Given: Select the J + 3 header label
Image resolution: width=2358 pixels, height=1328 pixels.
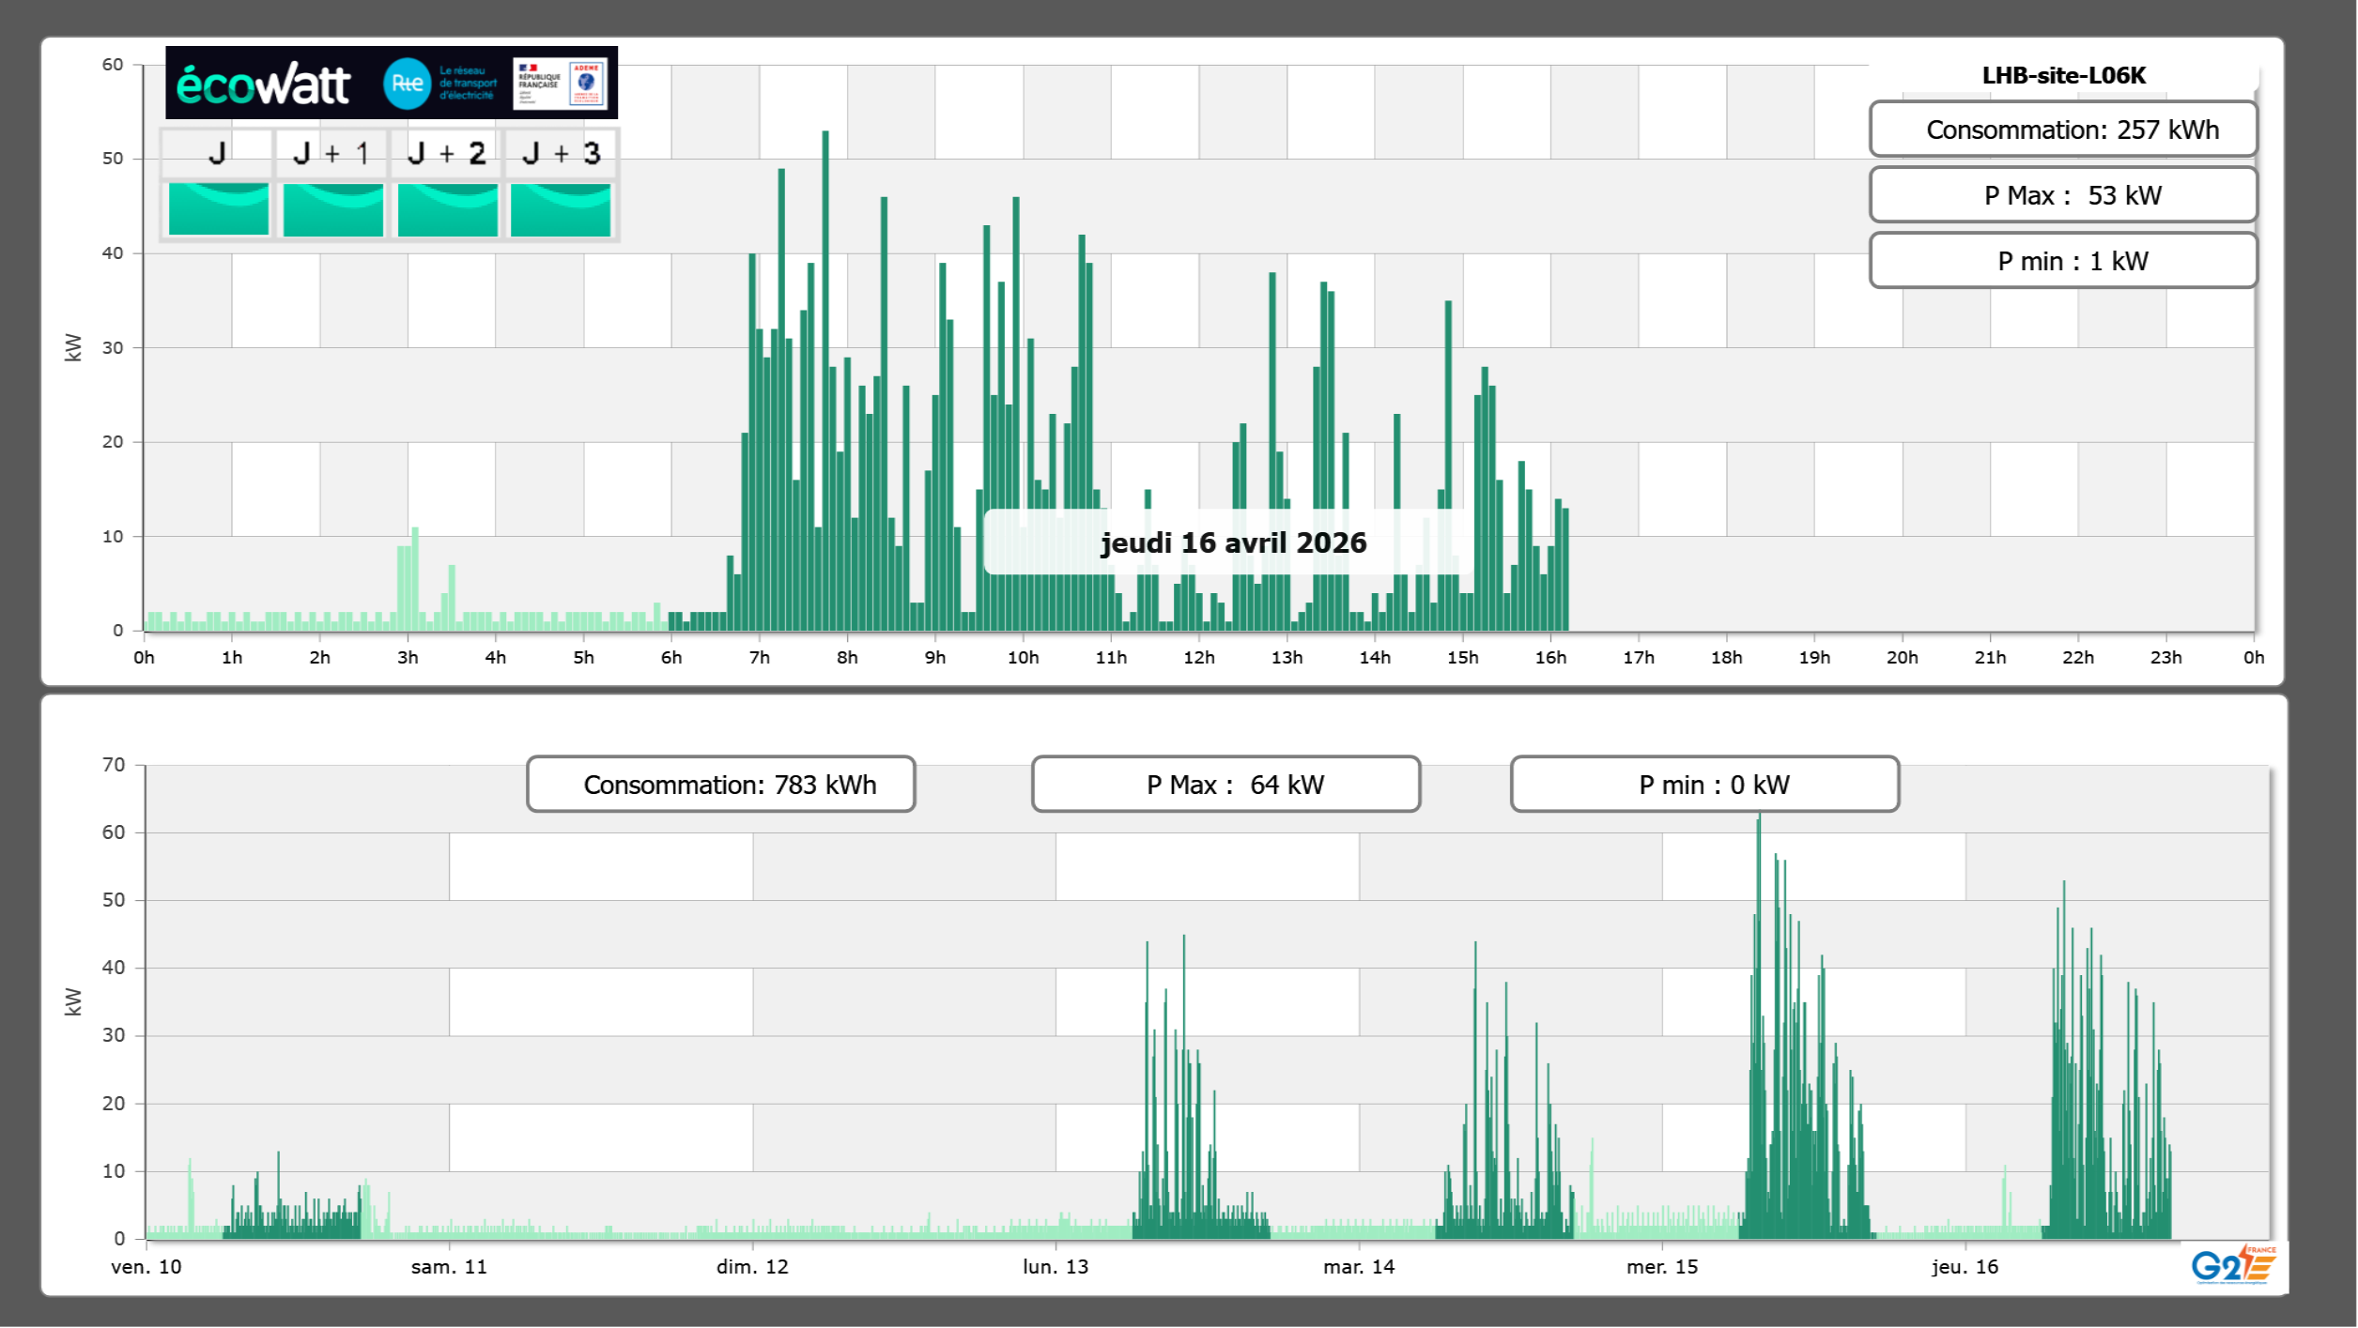Looking at the screenshot, I should click(x=561, y=153).
